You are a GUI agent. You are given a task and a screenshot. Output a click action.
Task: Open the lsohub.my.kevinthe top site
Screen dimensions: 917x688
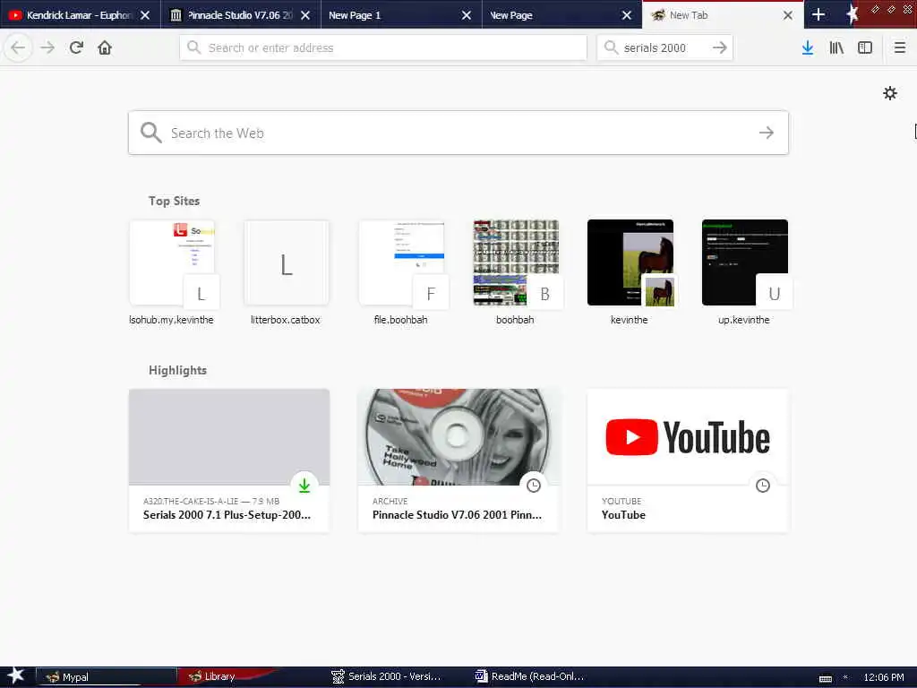click(171, 272)
